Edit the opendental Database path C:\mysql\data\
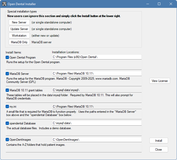Screen dimensions: 177x160 click(x=97, y=123)
